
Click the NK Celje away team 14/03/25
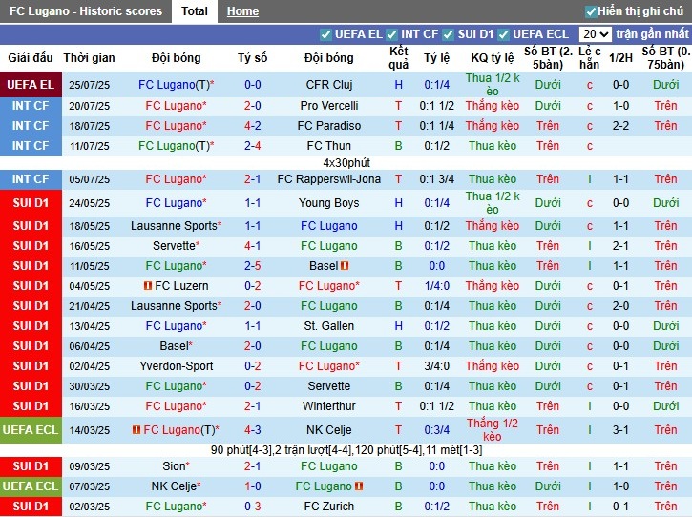click(328, 429)
